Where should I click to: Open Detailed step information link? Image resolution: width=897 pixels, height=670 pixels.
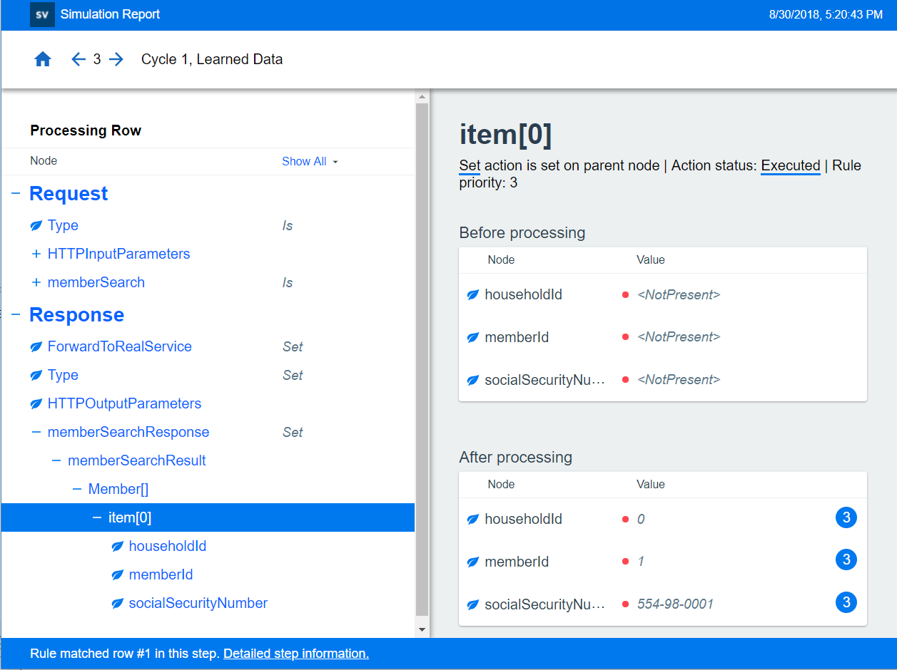pyautogui.click(x=295, y=654)
